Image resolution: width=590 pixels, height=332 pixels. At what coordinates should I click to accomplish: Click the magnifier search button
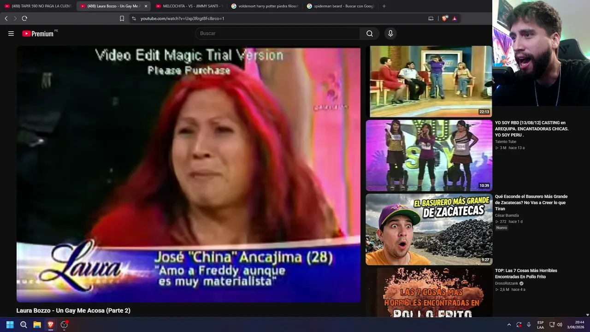coord(370,34)
